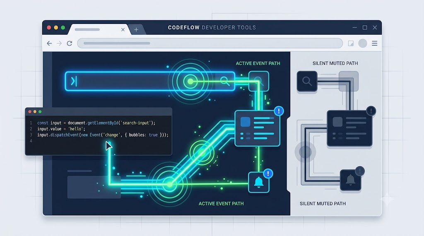Click the muted bell node in right panel
This screenshot has height=236, width=424.
point(350,180)
